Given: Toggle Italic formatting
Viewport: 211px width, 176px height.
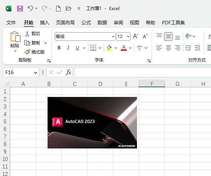Looking at the screenshot, I should click(68, 48).
